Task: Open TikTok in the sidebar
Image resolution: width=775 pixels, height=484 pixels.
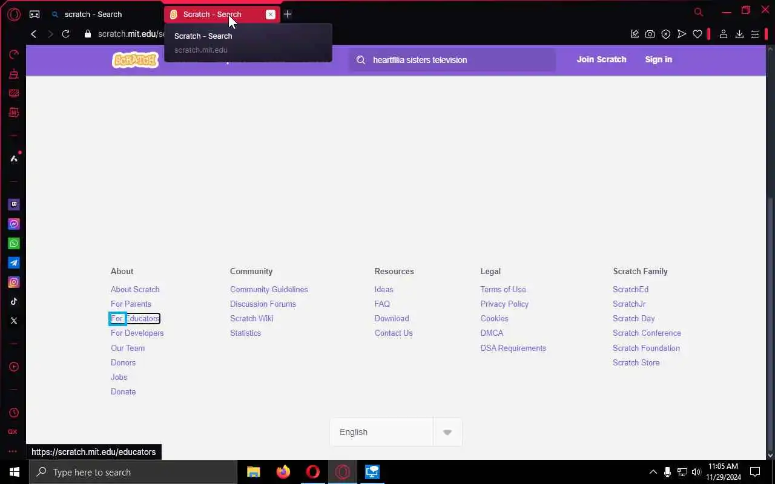Action: [13, 301]
